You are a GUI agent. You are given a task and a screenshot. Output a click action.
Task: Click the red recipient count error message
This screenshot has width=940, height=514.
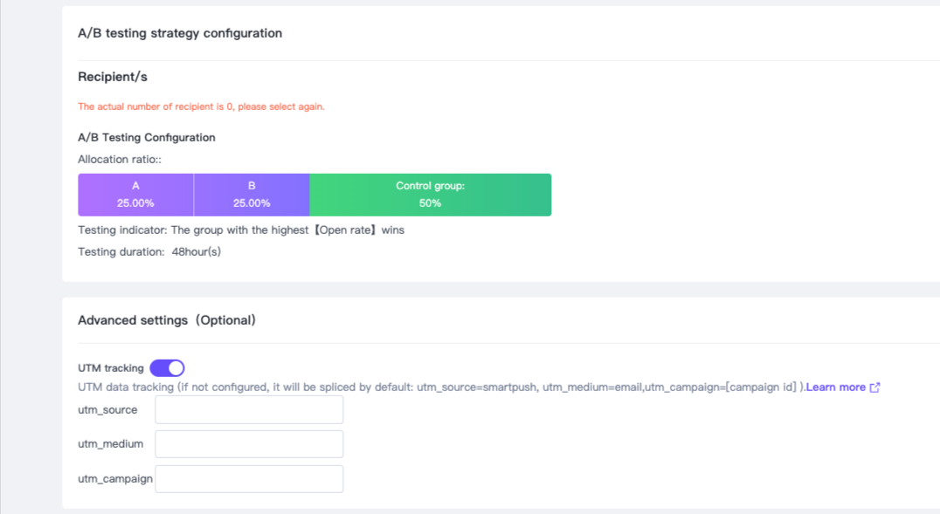[201, 106]
